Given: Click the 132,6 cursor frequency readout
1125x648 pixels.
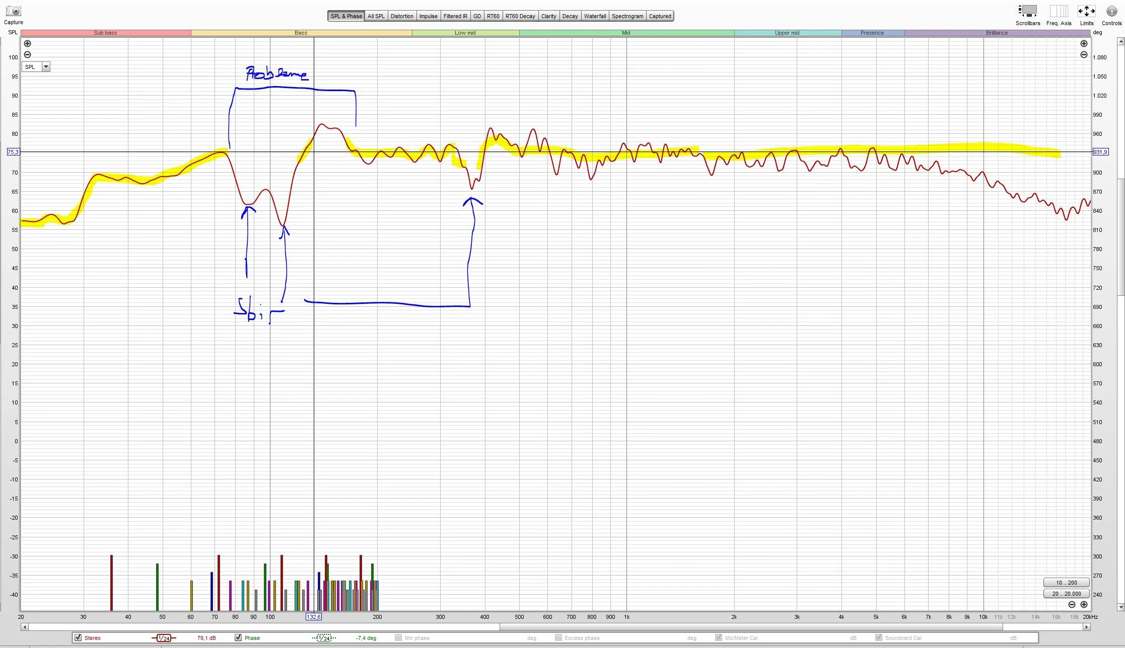Looking at the screenshot, I should pyautogui.click(x=313, y=617).
